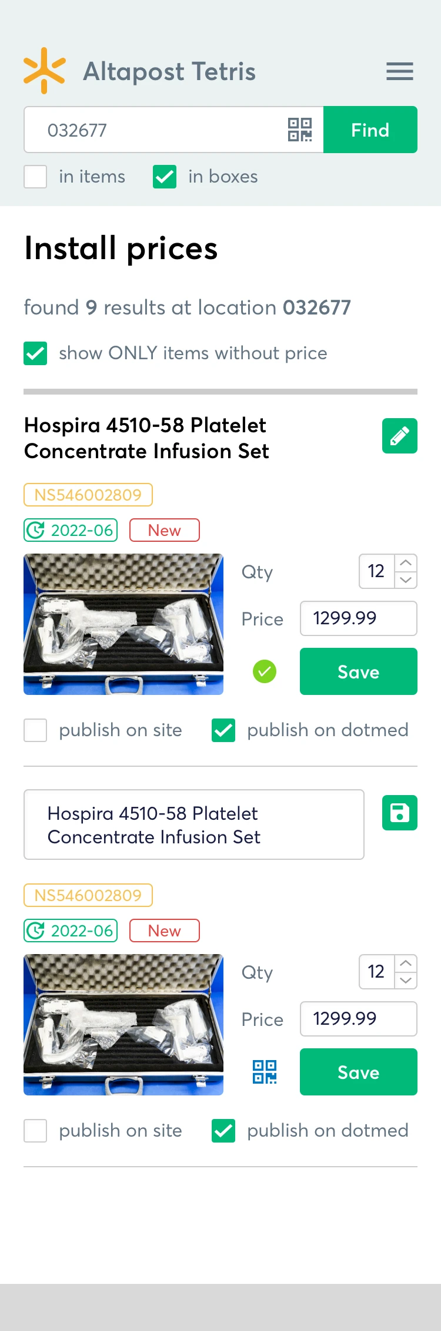Click the editable item title text box

click(194, 825)
